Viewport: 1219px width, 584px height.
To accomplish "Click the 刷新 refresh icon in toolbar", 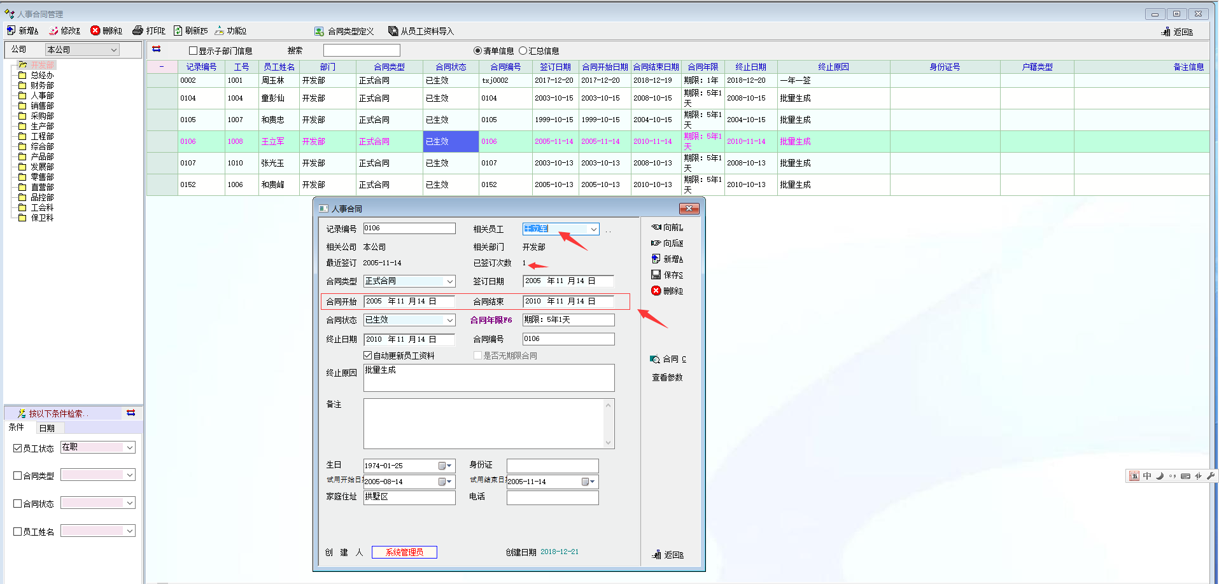I will pos(178,31).
